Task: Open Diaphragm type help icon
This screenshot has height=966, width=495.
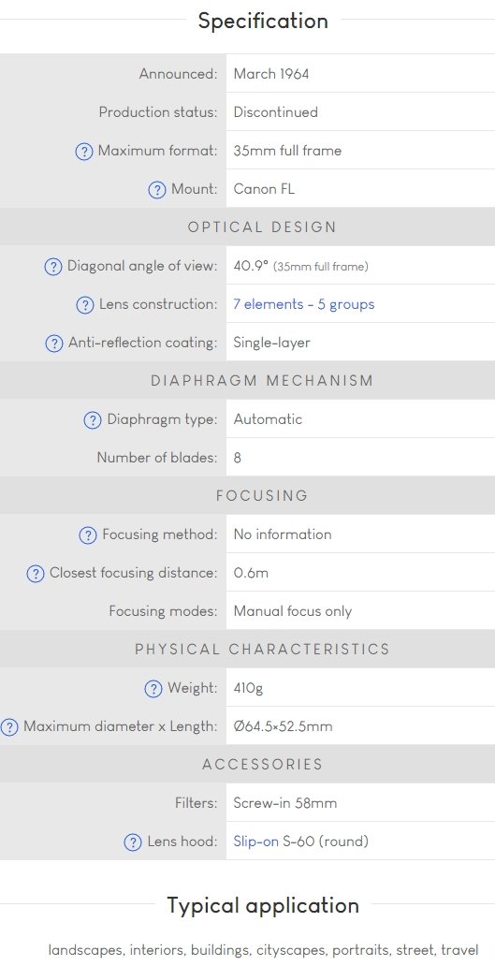Action: coord(93,420)
